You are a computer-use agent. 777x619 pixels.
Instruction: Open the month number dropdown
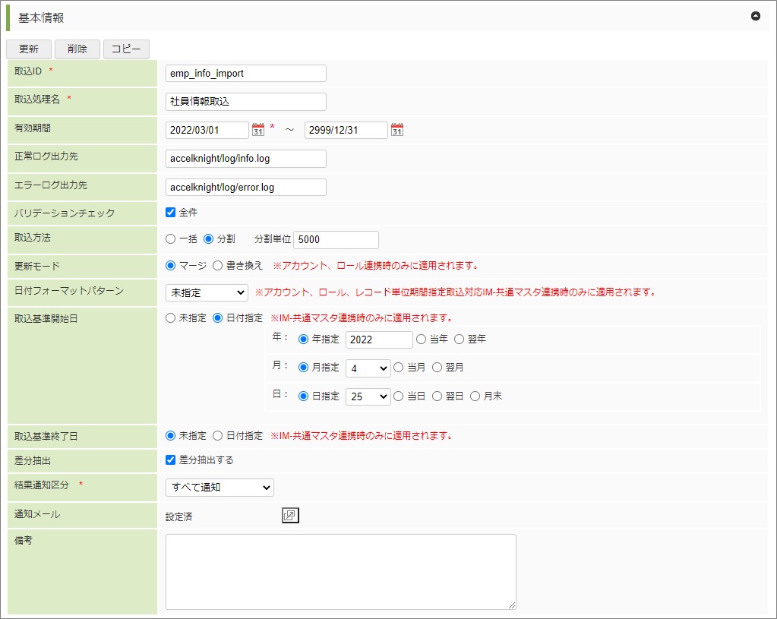pos(368,368)
